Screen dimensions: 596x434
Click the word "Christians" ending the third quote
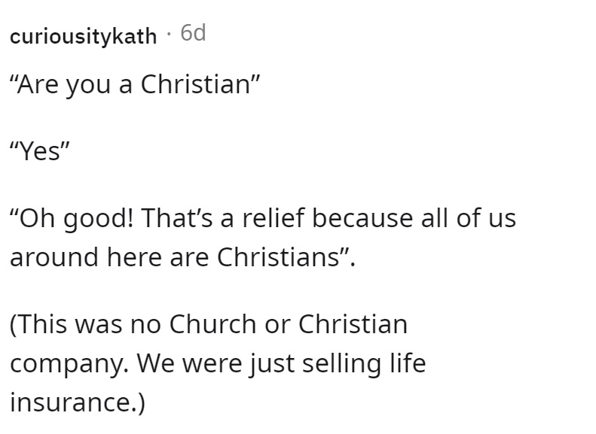click(278, 257)
